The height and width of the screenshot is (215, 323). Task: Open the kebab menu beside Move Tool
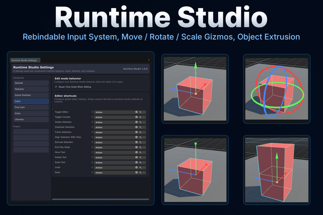92,152
